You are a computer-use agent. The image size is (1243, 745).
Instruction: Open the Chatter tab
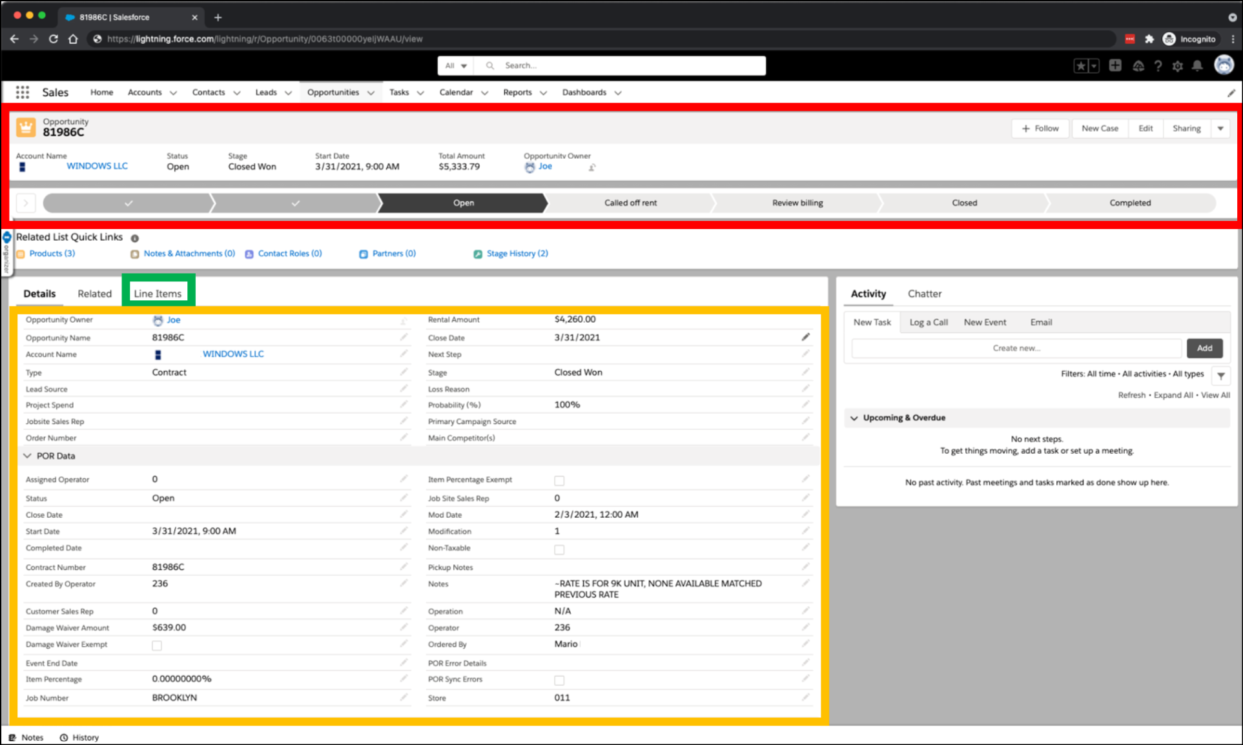(924, 294)
